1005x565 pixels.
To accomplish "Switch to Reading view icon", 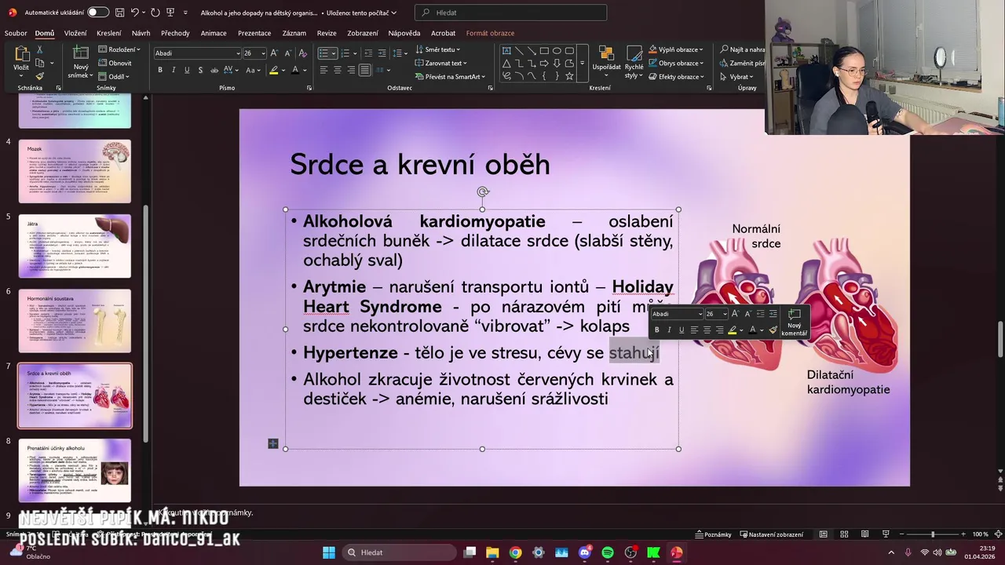I will point(864,534).
